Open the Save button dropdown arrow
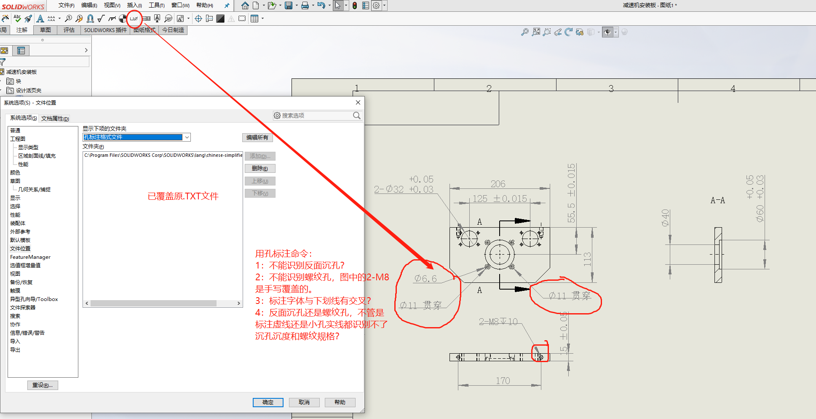The height and width of the screenshot is (419, 816). pos(297,5)
